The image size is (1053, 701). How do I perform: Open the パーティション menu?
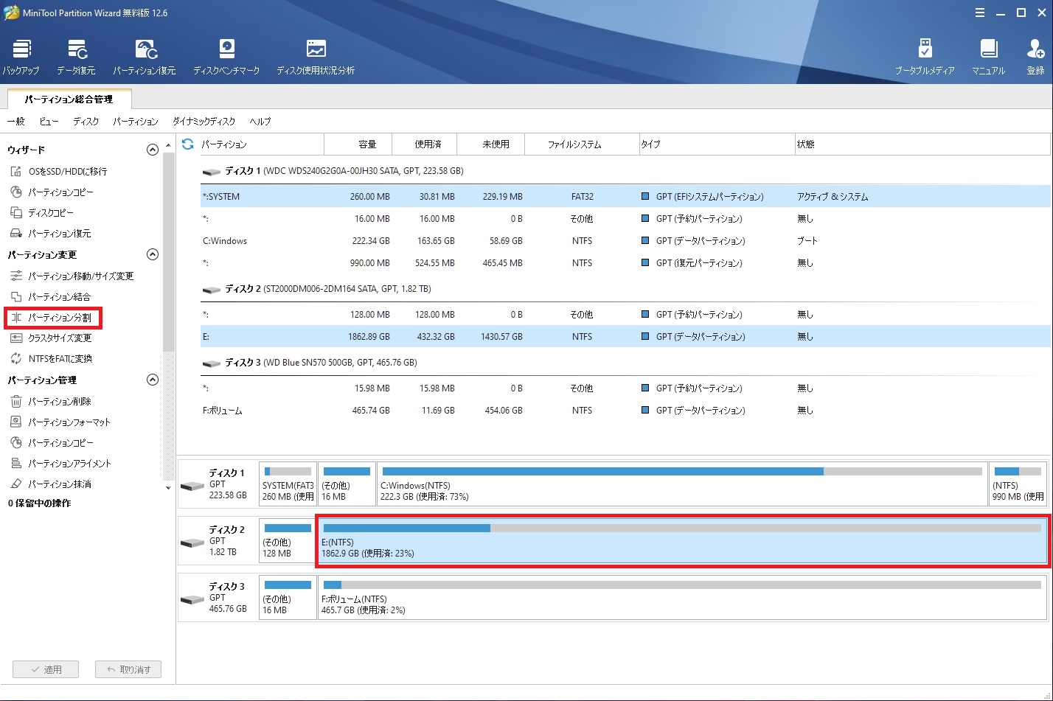136,122
